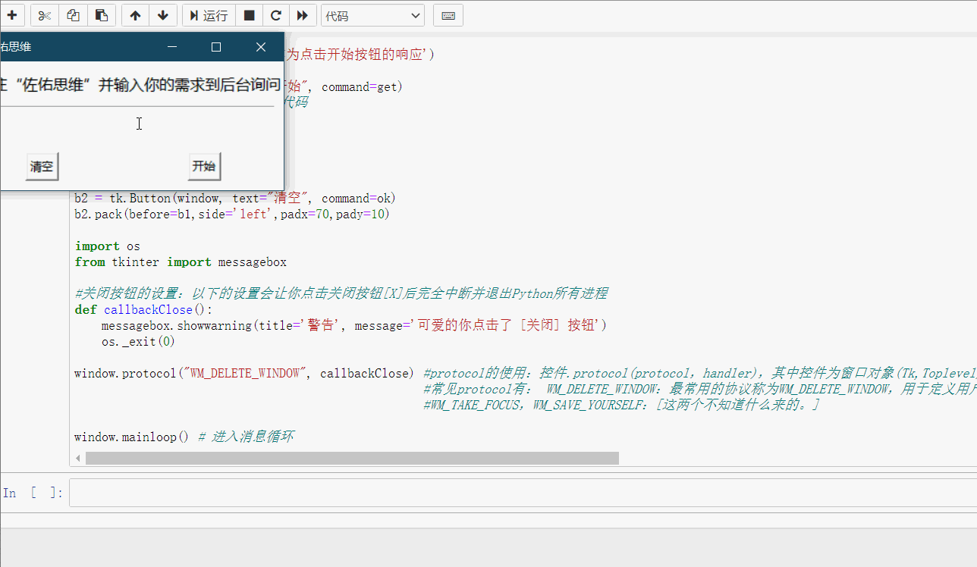Paste cell using the clipboard icon
This screenshot has height=567, width=977.
(101, 15)
